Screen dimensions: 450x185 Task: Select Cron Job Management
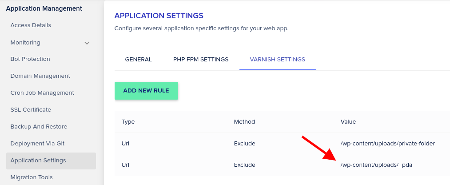[x=42, y=93]
